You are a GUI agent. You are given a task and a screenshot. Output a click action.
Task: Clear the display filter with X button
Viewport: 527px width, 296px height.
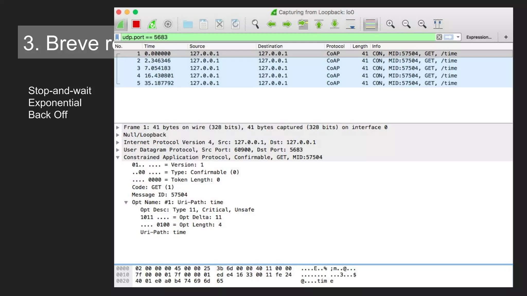(439, 37)
